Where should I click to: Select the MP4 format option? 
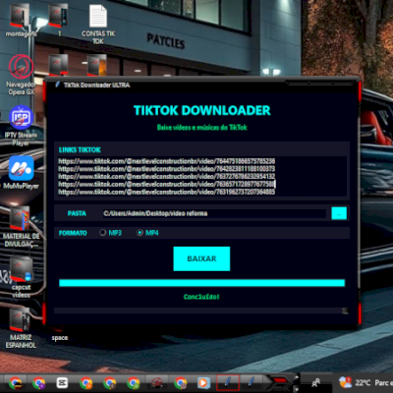[147, 233]
